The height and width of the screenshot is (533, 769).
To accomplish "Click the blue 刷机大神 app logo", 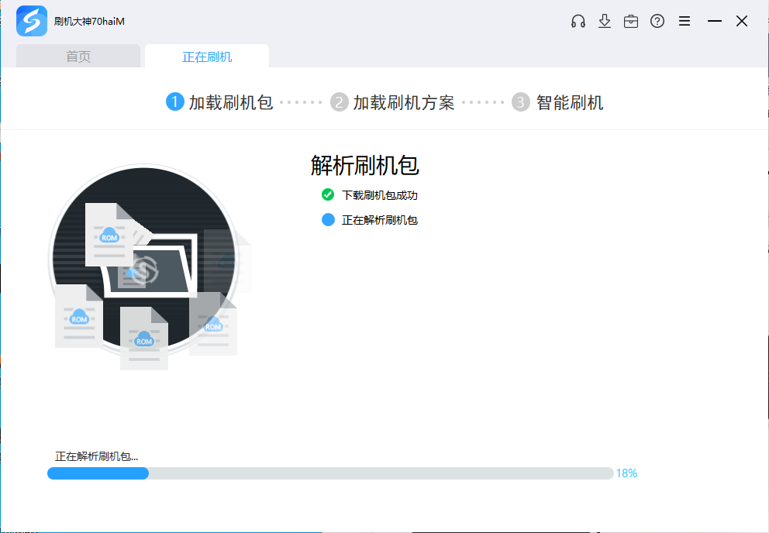I will (32, 22).
